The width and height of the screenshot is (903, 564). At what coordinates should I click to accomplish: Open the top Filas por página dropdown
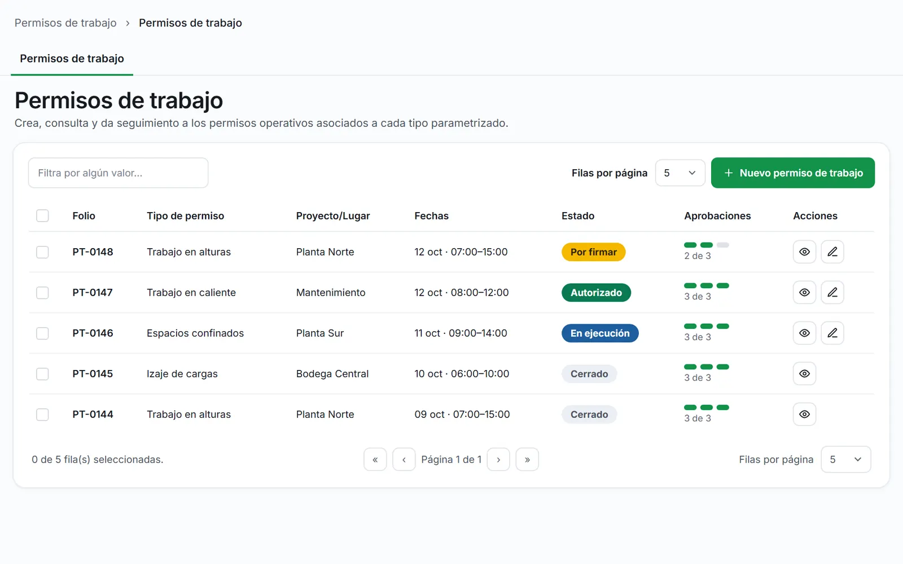point(680,173)
